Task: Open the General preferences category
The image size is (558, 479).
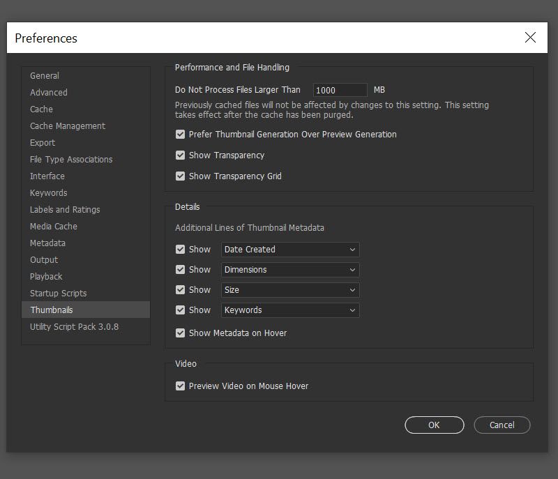Action: (x=45, y=76)
